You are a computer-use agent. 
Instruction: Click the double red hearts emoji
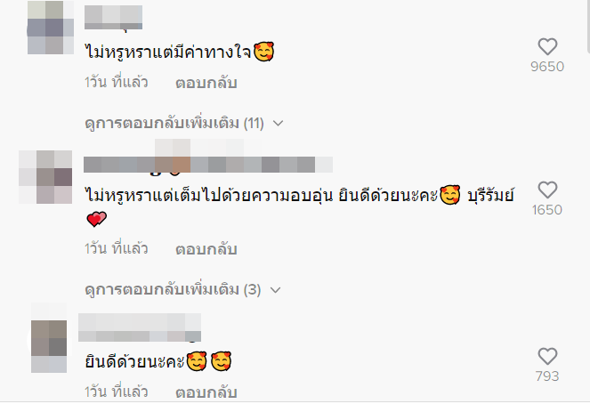[x=97, y=219]
